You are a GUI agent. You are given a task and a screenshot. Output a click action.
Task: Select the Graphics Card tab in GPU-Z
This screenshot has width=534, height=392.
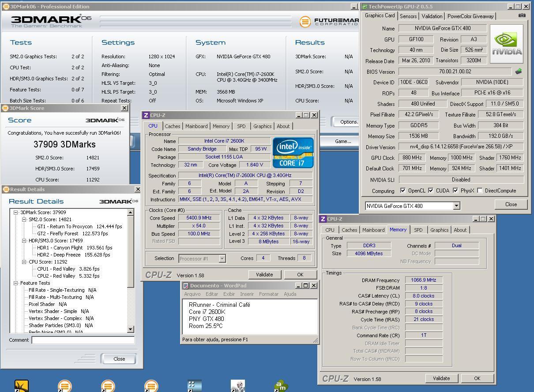(380, 15)
